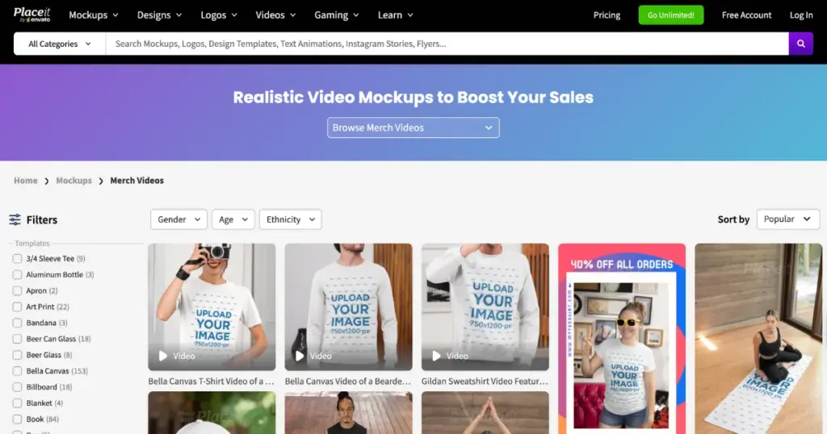Viewport: 827px width, 434px height.
Task: Open the Gildan Sweatshirt Video title
Action: click(485, 382)
